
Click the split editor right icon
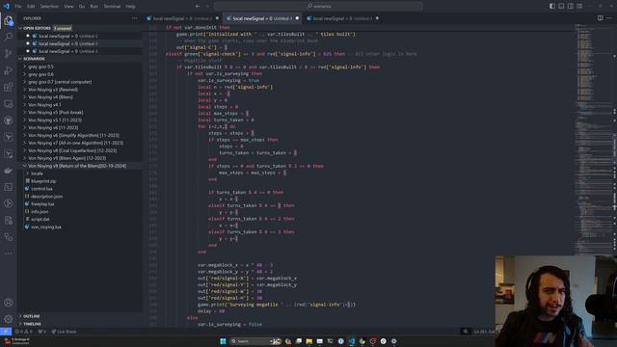[600, 18]
